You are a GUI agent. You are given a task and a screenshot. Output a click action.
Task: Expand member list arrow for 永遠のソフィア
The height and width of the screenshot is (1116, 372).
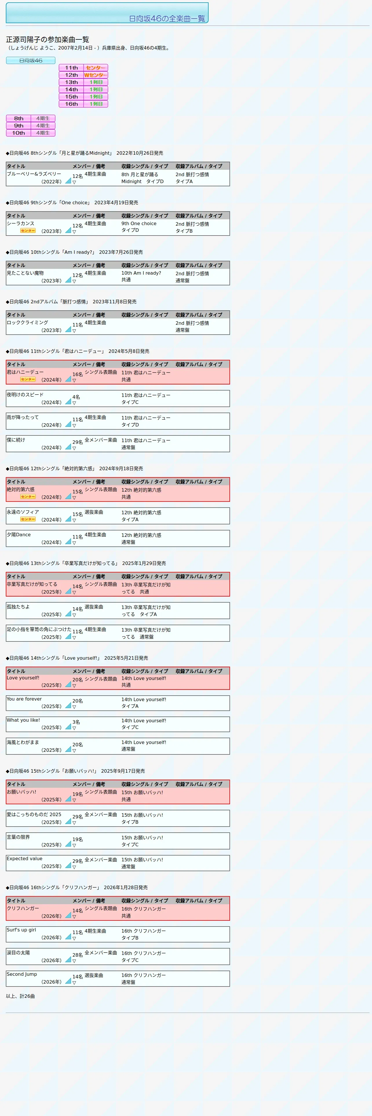tap(74, 520)
